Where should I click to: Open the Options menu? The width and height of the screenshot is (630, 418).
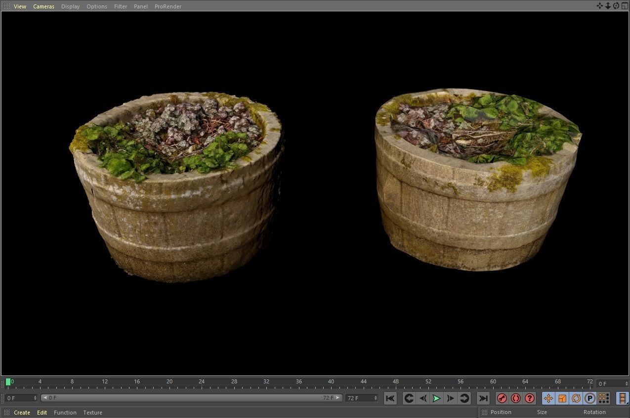[96, 6]
